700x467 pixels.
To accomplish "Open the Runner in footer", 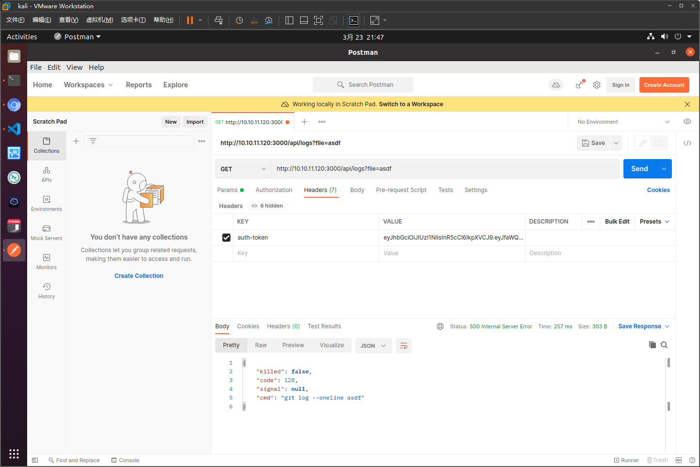I will pyautogui.click(x=626, y=460).
